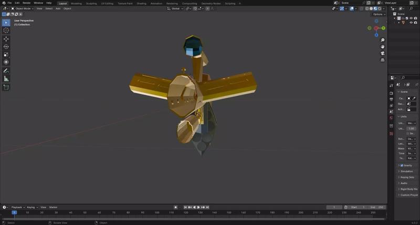The image size is (420, 225).
Task: Toggle Separate Units checkbox
Action: [408, 134]
